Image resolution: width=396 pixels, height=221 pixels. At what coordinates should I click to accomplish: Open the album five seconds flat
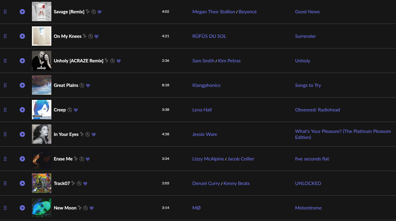point(312,159)
